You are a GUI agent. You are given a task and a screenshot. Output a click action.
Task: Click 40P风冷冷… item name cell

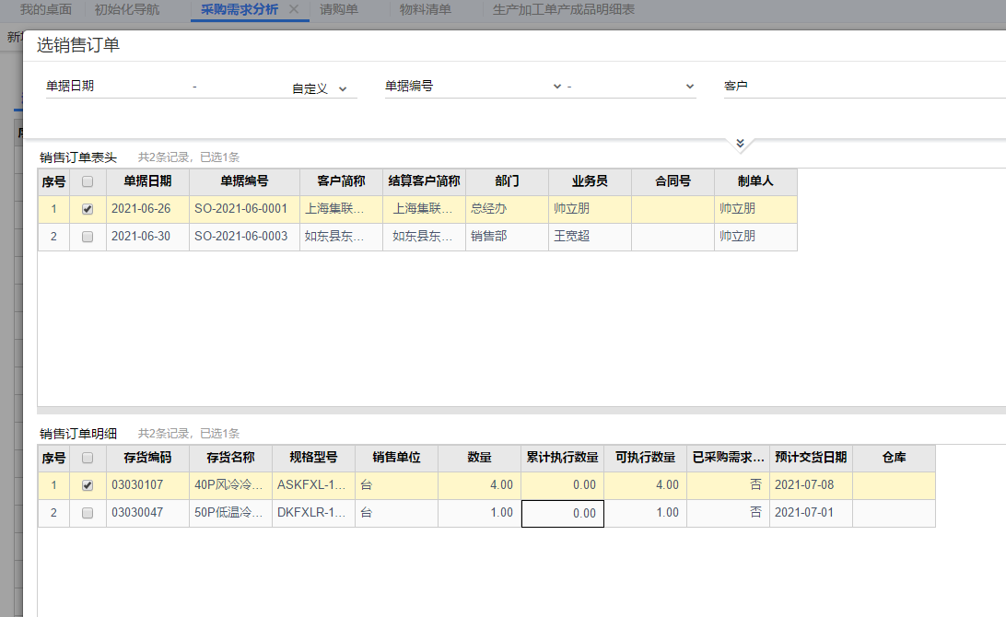click(x=231, y=485)
